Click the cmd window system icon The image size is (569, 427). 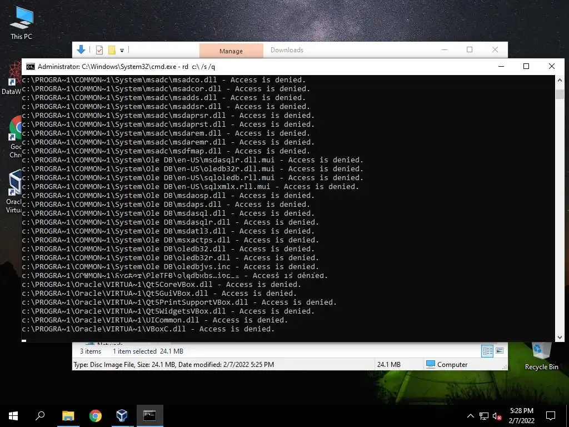coord(31,67)
